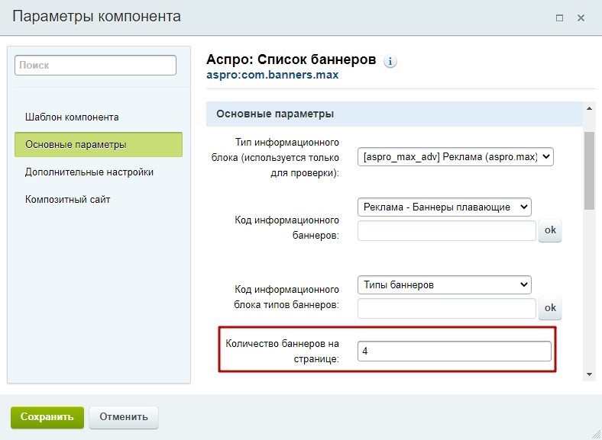The width and height of the screenshot is (602, 440).
Task: Click the scroll down arrow in parameters list
Action: pos(589,374)
